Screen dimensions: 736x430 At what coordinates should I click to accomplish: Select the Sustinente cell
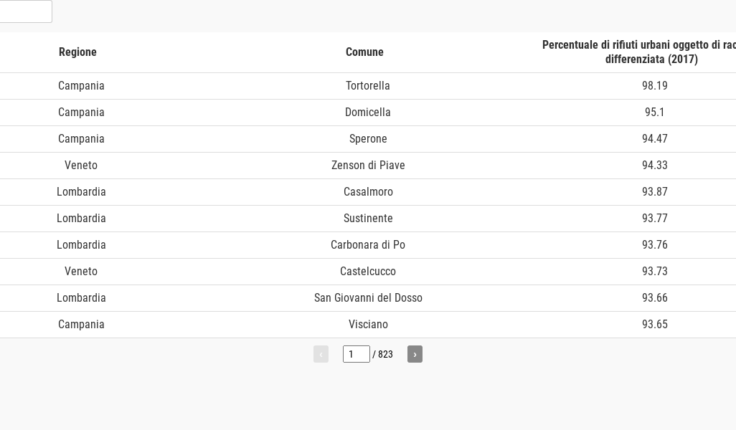[368, 219]
